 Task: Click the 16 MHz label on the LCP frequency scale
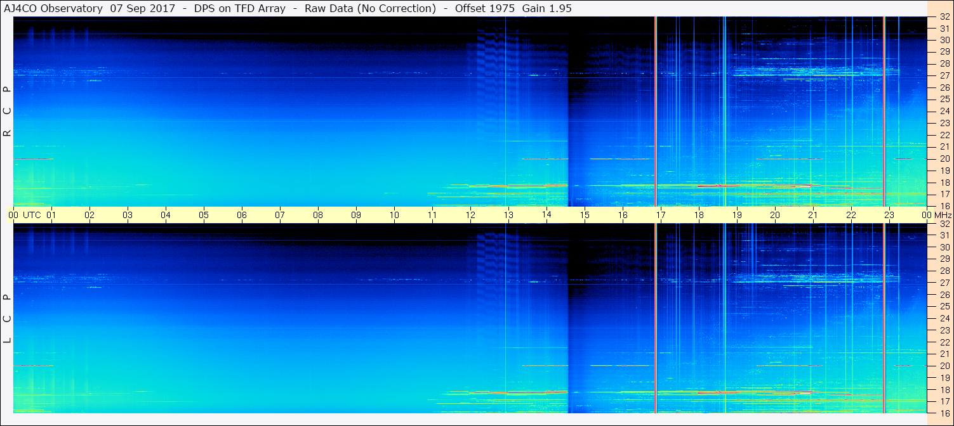coord(944,413)
